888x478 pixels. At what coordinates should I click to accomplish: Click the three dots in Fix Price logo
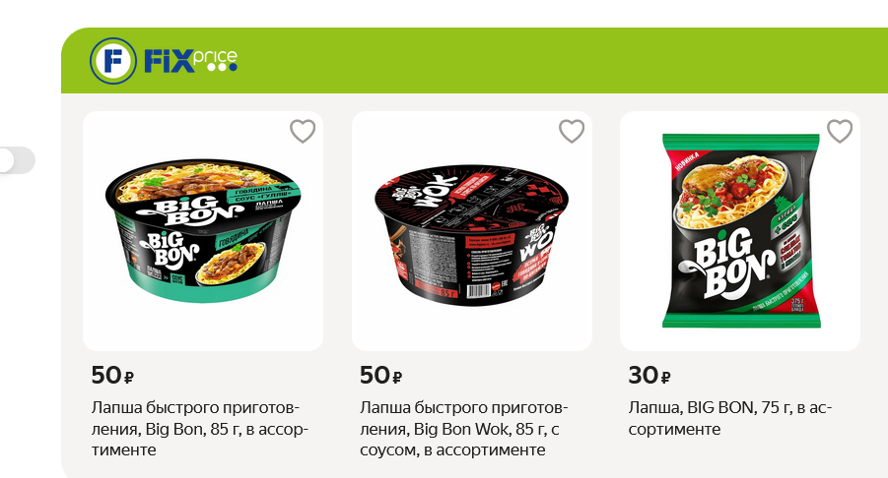tap(222, 67)
